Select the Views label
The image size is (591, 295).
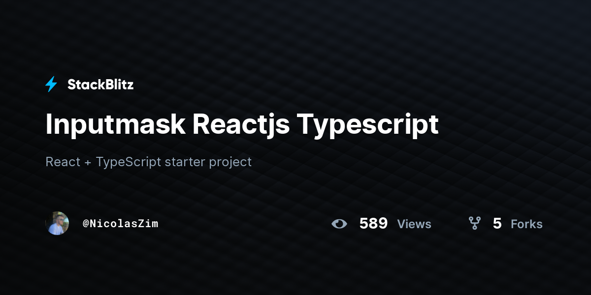pyautogui.click(x=414, y=224)
